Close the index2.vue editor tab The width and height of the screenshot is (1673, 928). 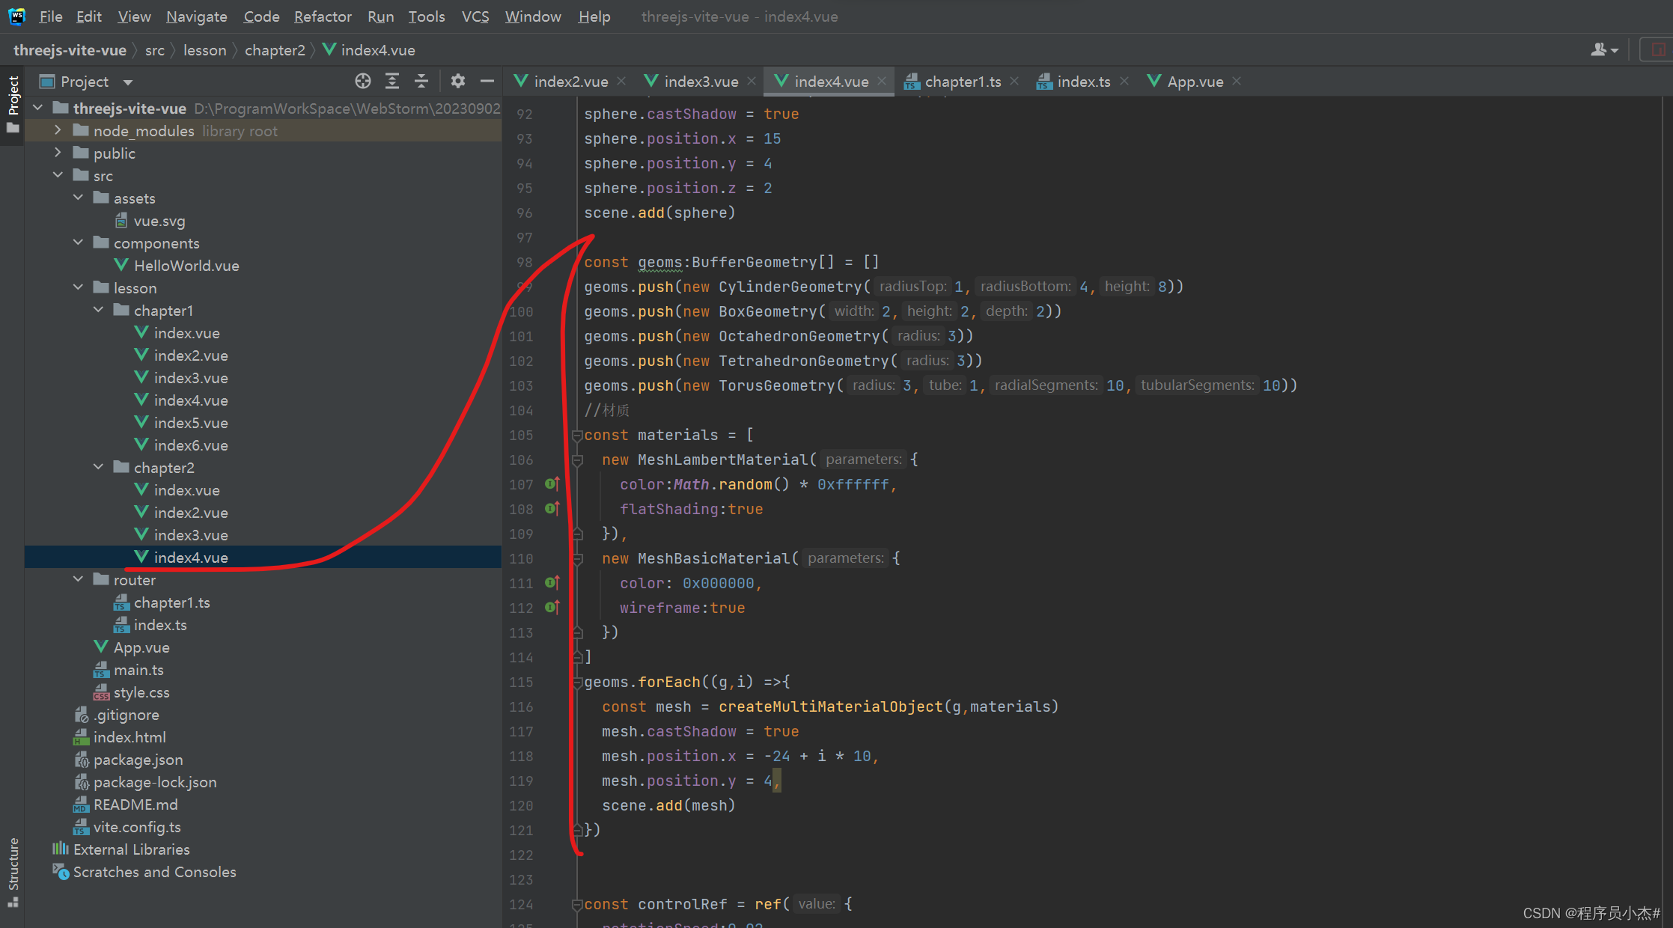click(621, 81)
